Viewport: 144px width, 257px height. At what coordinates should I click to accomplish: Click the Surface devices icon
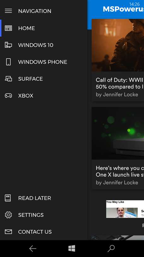(8, 79)
